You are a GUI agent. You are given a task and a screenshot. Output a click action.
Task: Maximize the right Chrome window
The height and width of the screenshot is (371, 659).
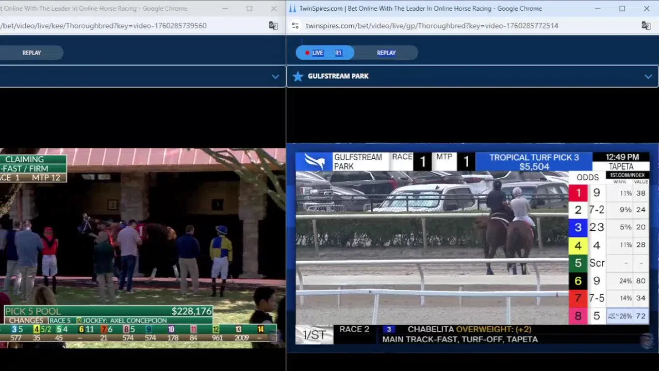pyautogui.click(x=622, y=8)
